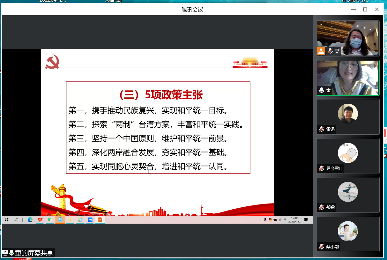Open the Windows Start button in shared screen

[7, 219]
